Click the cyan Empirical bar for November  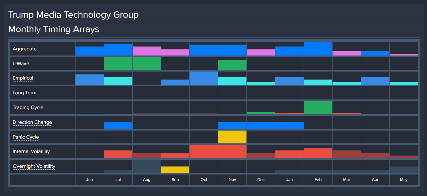point(232,81)
